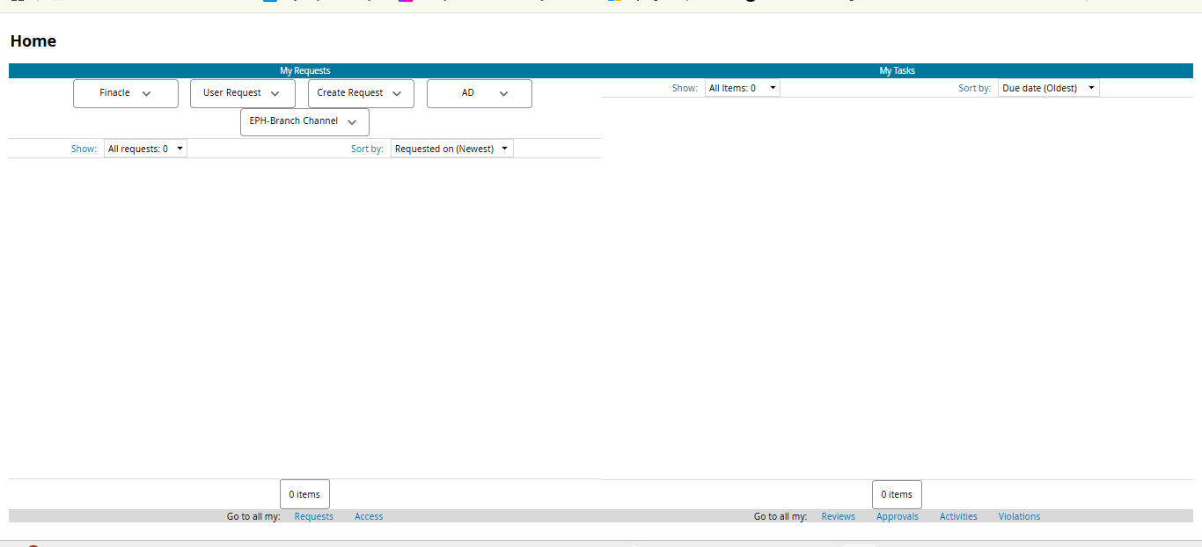
Task: Open the EPH-Branch Channel menu
Action: tap(304, 121)
